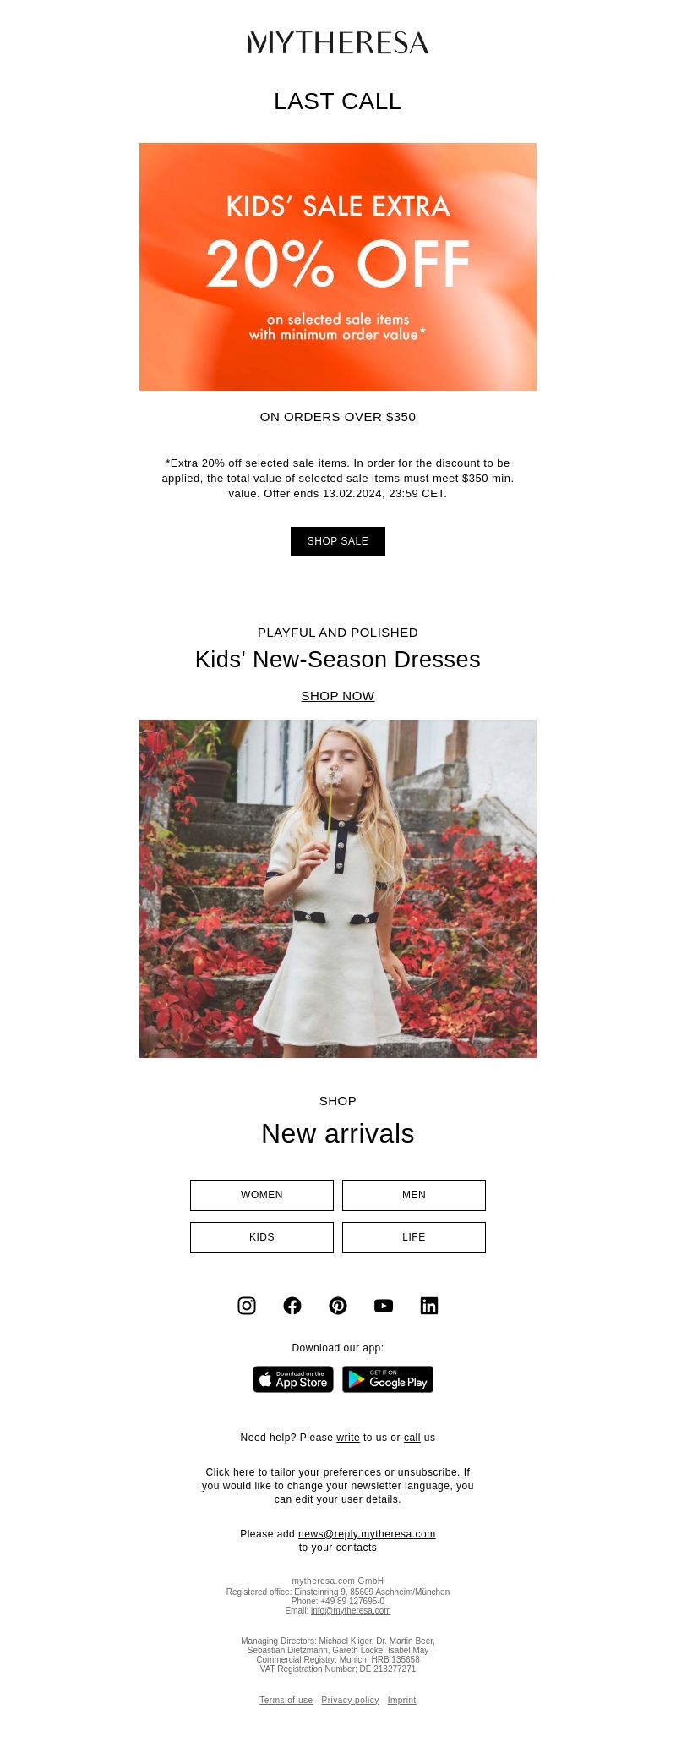676x1759 pixels.
Task: Choose the KIDS new arrivals button
Action: click(262, 1237)
